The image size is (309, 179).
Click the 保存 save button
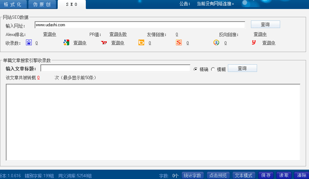[x=266, y=175]
